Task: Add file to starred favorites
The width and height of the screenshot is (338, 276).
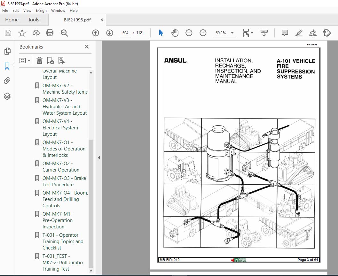Action: click(x=22, y=33)
